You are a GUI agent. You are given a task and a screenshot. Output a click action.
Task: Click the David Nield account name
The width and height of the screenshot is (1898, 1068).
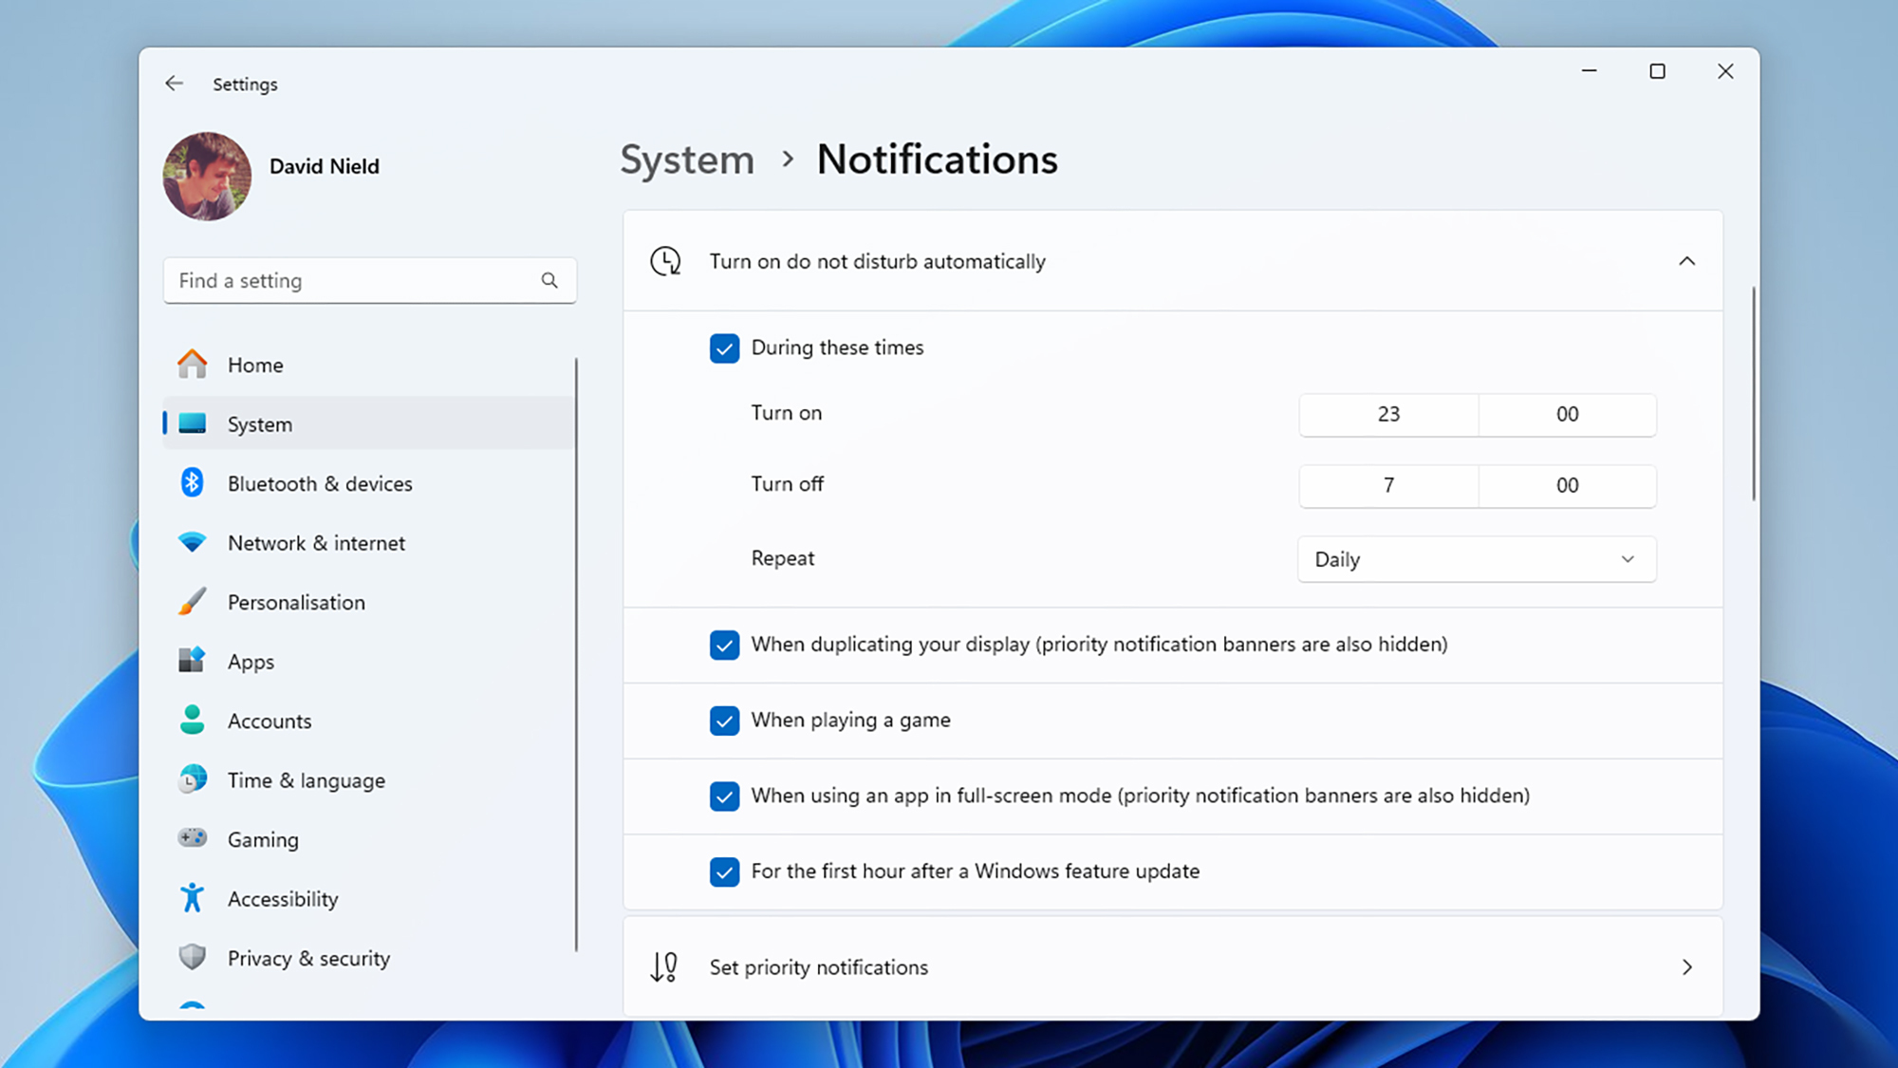(325, 166)
